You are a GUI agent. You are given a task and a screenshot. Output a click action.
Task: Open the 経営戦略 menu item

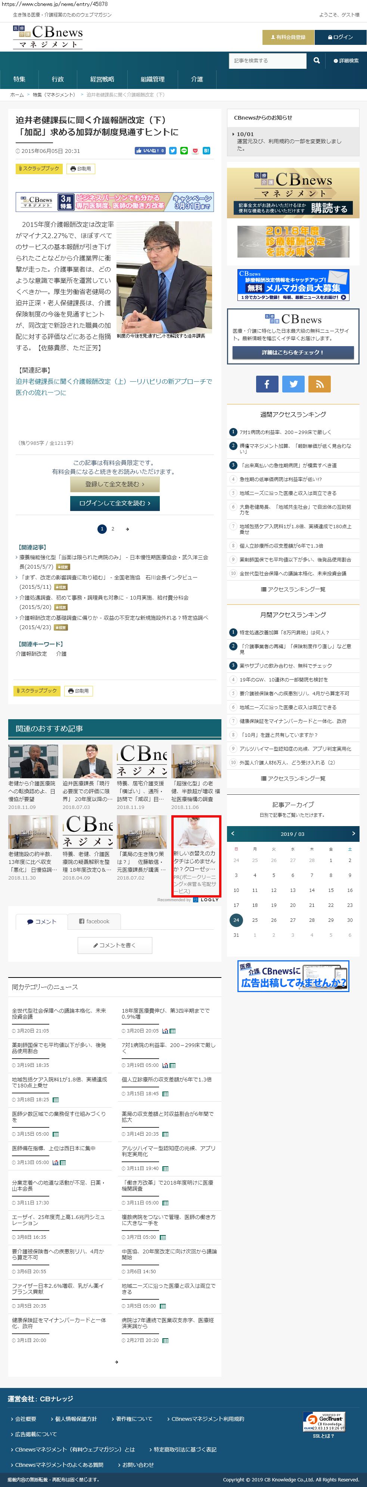tap(102, 79)
